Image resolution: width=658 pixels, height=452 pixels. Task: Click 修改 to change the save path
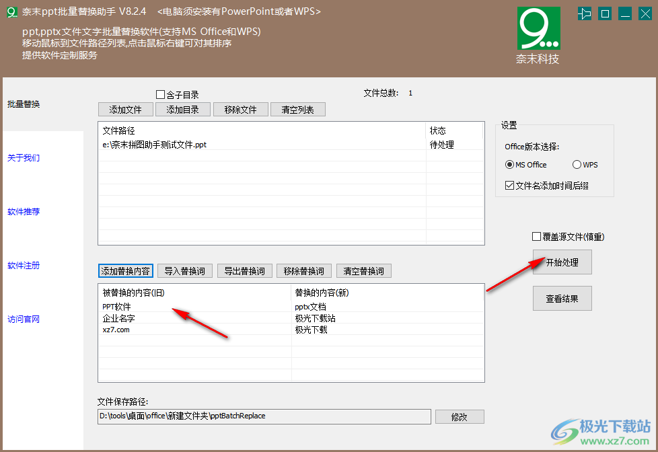(x=460, y=417)
